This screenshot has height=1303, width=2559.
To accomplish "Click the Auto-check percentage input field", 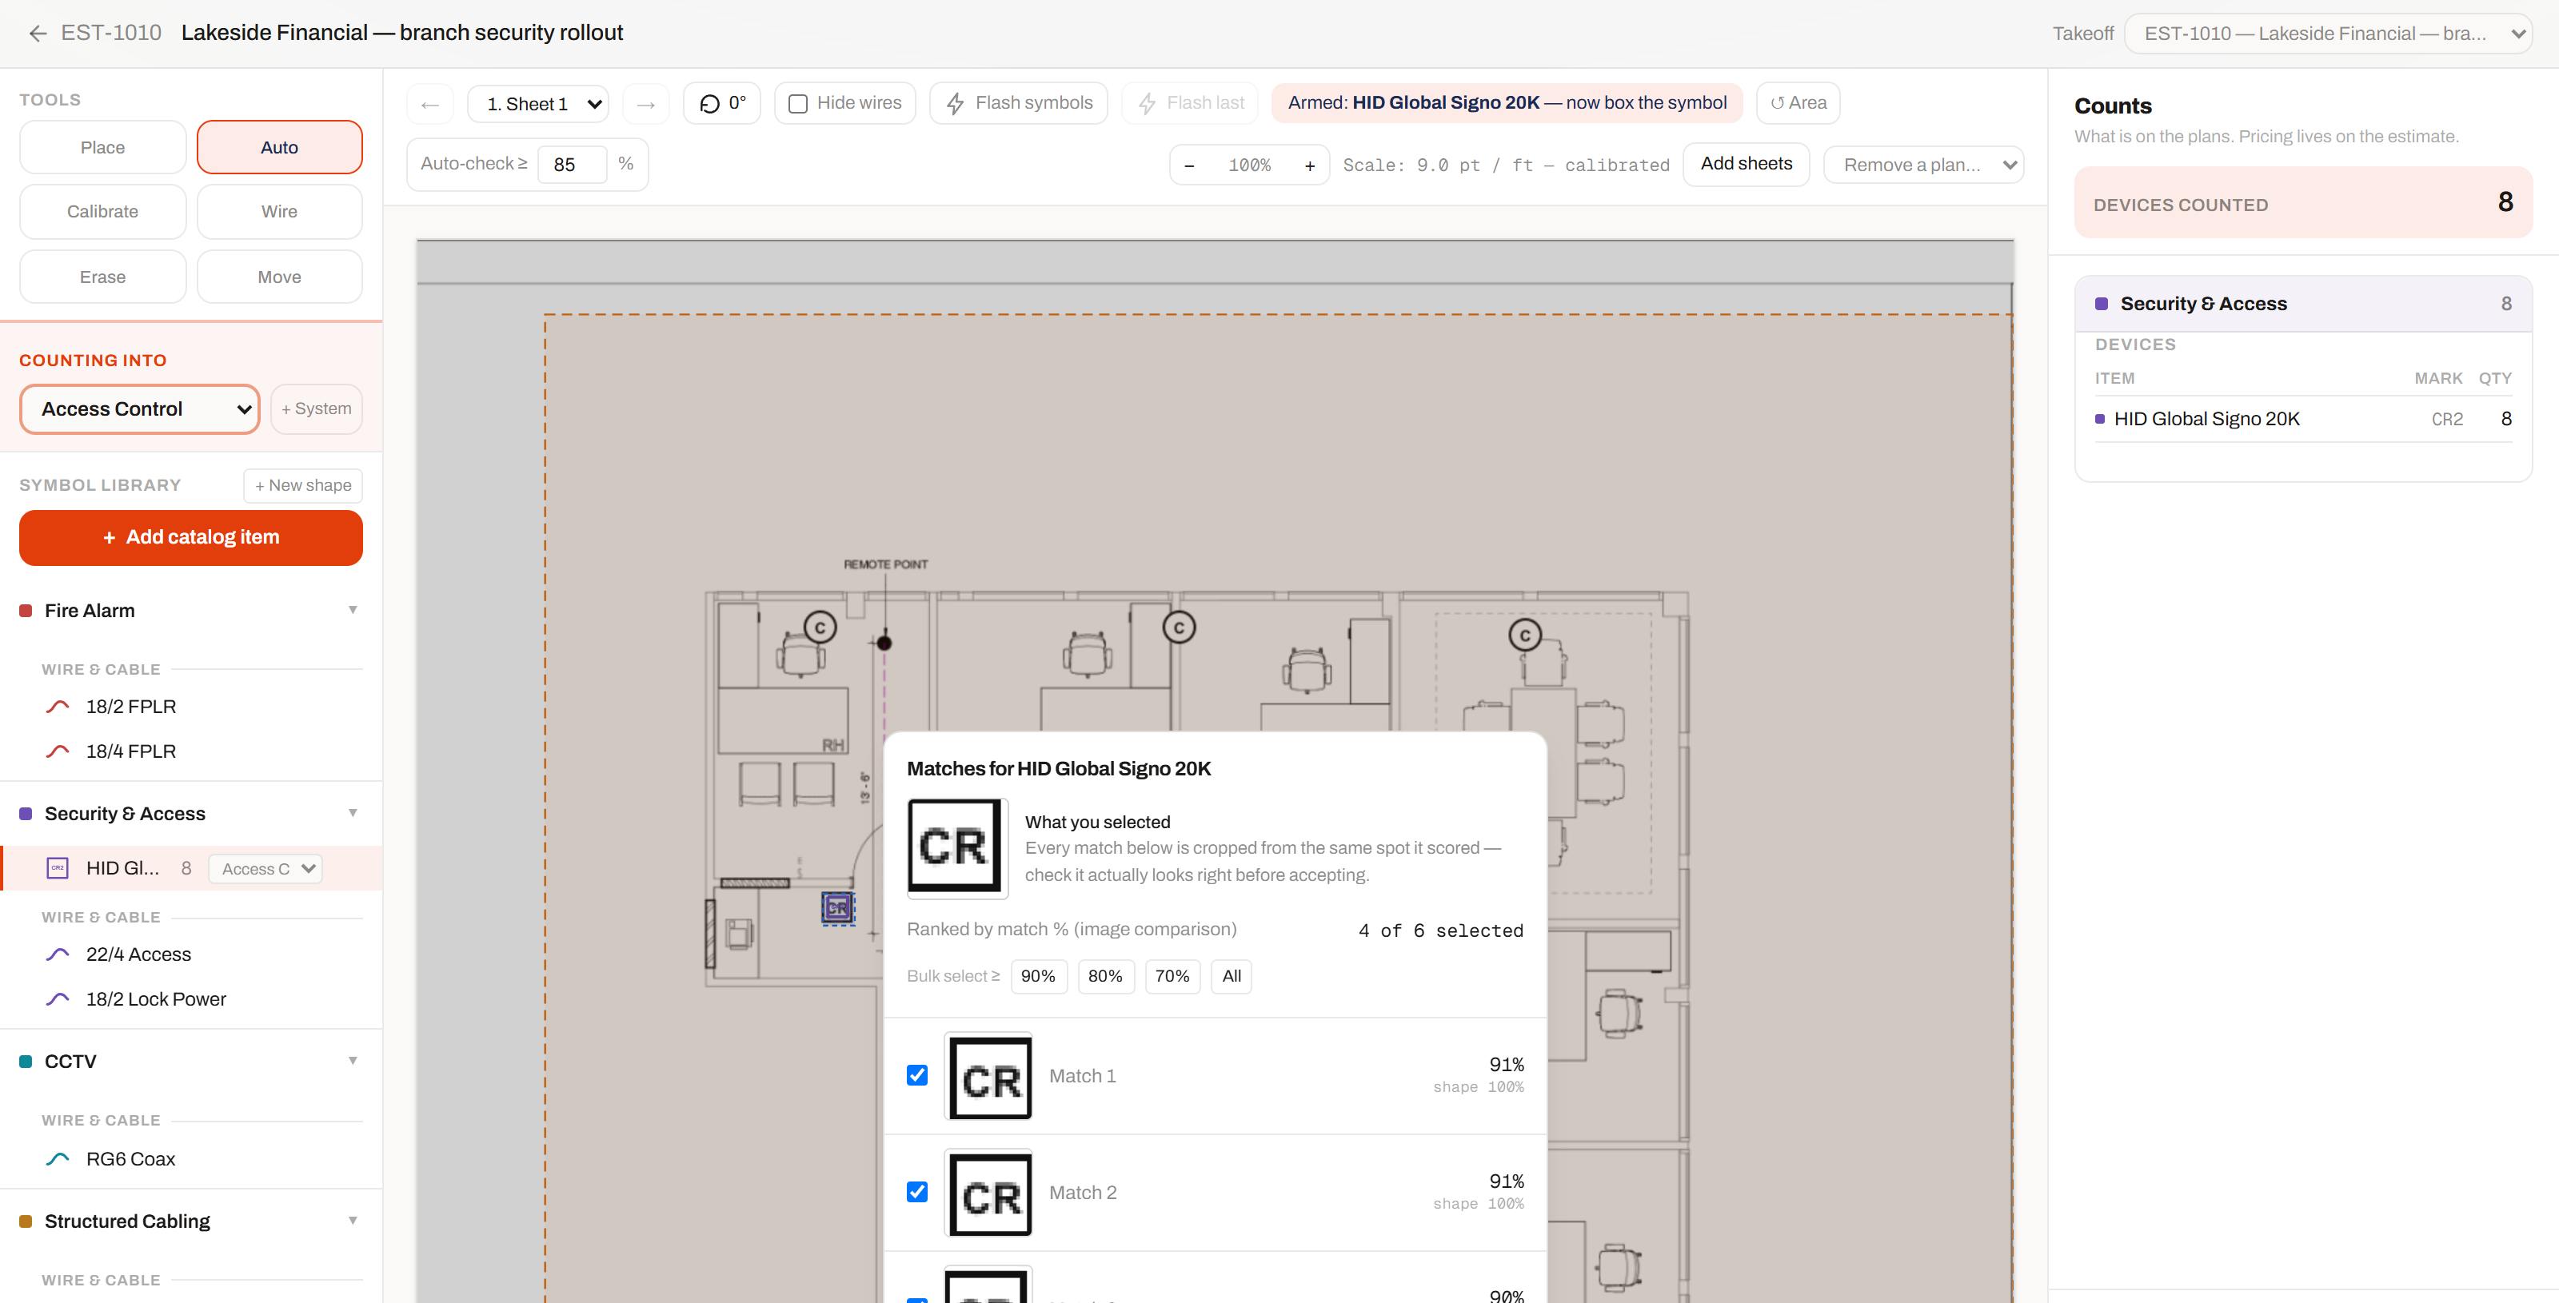I will click(571, 165).
